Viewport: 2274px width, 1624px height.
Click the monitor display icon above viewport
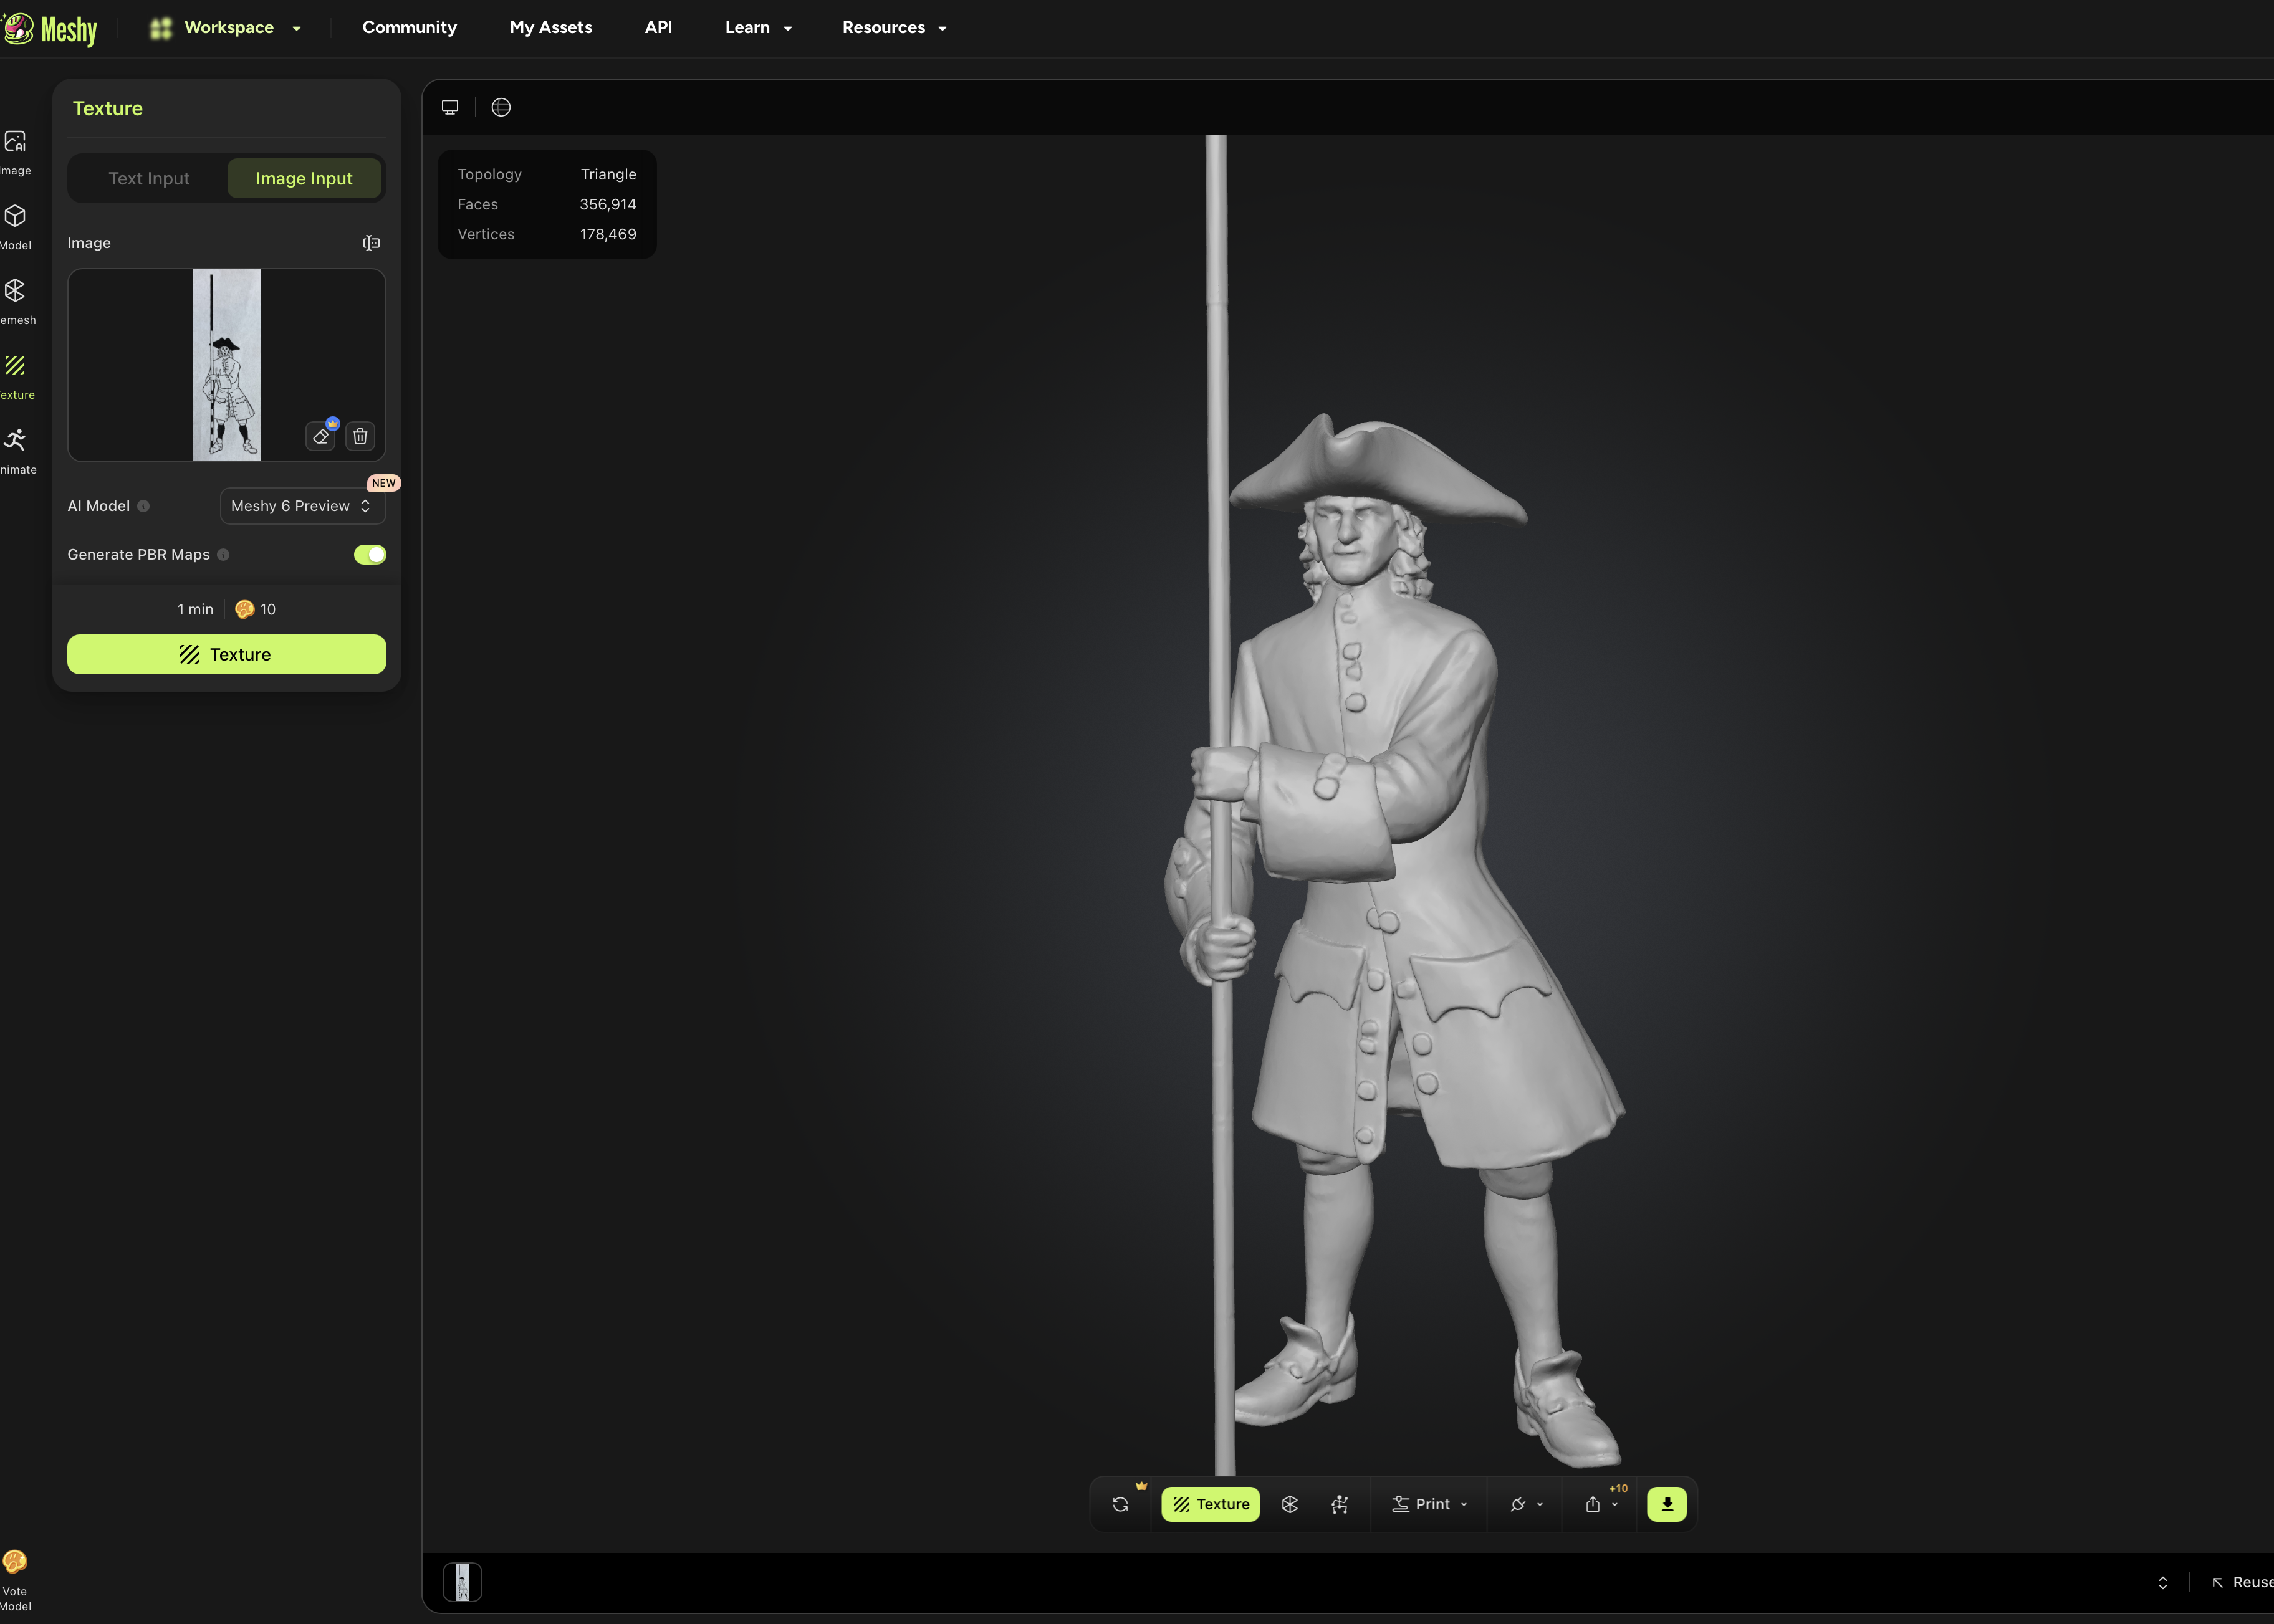450,107
